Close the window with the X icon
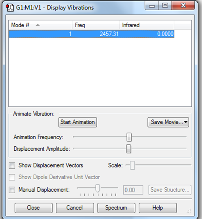Image resolution: width=202 pixels, height=219 pixels. tap(183, 6)
